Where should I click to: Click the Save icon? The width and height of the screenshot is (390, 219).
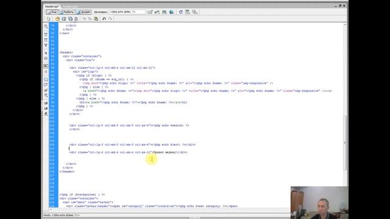pos(64,19)
